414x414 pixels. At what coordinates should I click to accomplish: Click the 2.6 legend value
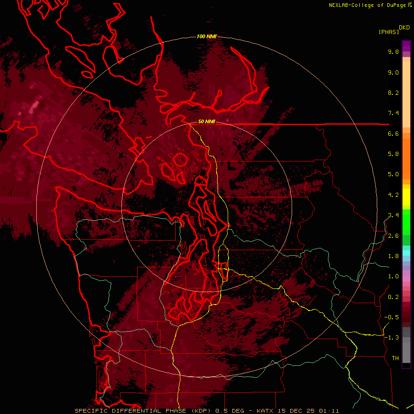point(393,236)
